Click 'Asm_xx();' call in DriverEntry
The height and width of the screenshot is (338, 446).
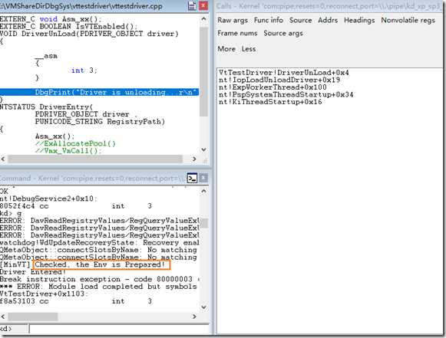click(x=55, y=136)
